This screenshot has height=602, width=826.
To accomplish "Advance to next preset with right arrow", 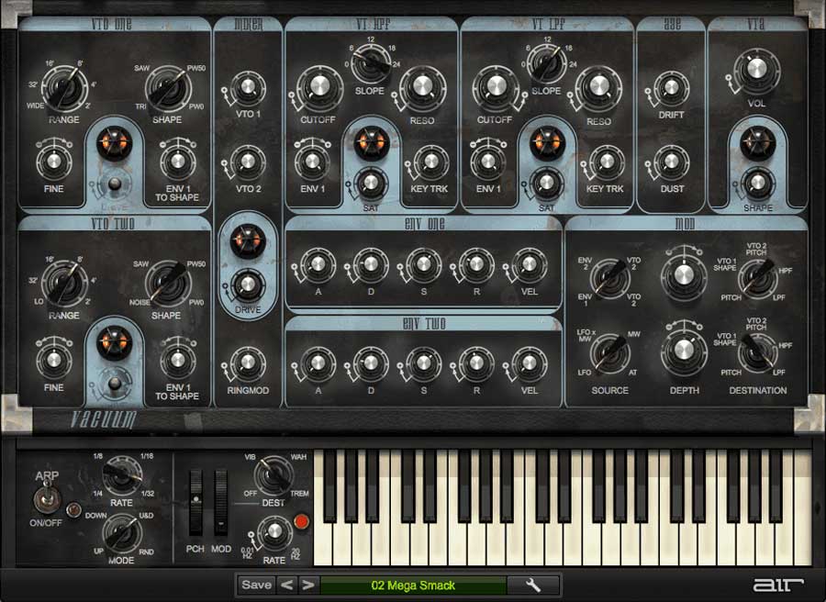I will click(x=308, y=585).
